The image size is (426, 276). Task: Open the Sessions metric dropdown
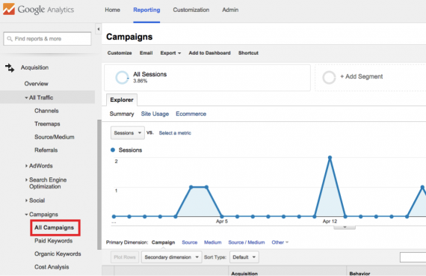point(127,133)
